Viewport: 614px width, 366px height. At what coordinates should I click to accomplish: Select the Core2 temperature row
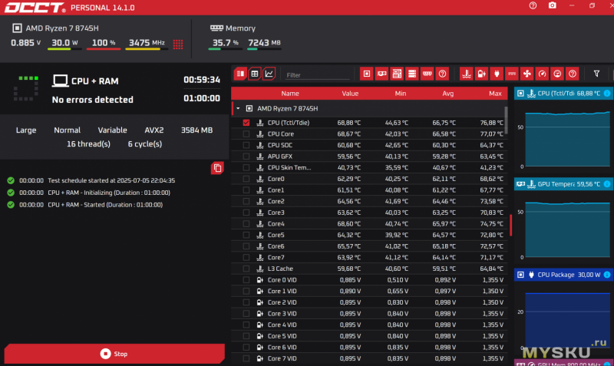coord(368,201)
